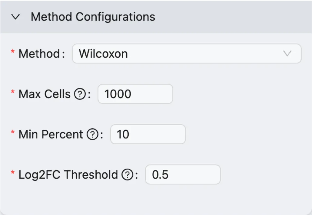
Task: Click the Min Percent question mark icon
Action: pyautogui.click(x=92, y=135)
